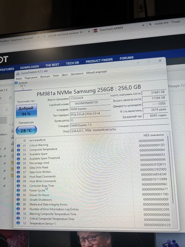Click the status icon for Power On Hours

tap(18, 195)
